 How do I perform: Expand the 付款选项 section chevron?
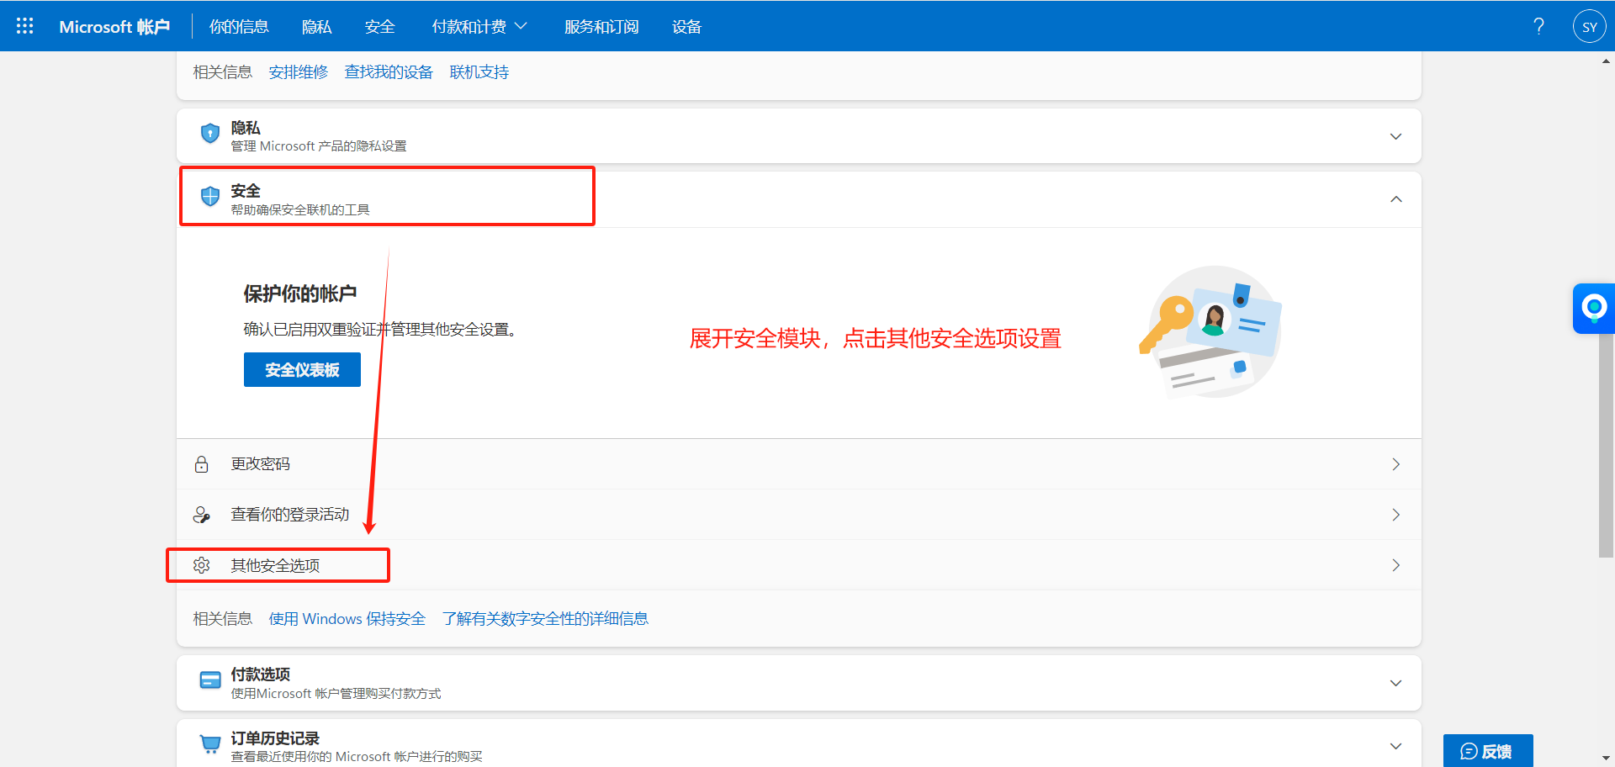point(1395,683)
